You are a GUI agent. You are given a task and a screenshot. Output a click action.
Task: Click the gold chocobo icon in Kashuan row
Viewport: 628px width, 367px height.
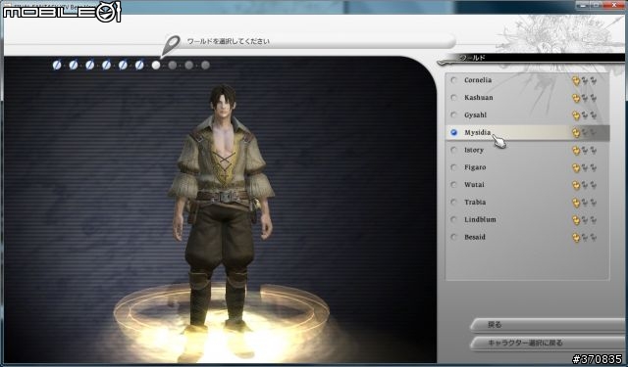click(x=576, y=98)
